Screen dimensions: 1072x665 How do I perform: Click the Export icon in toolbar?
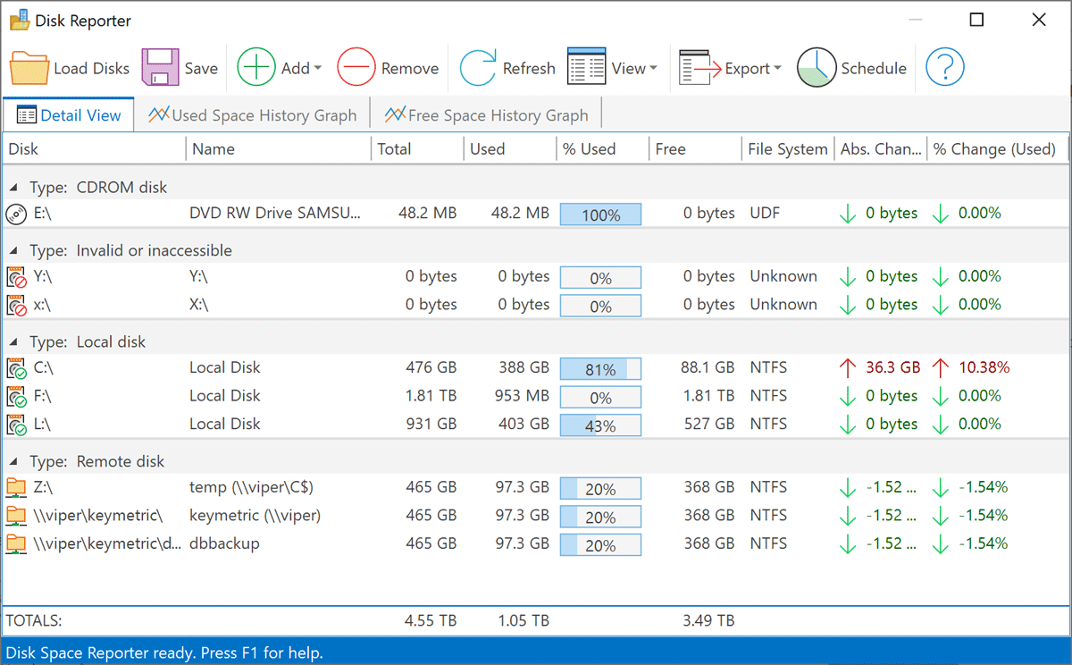pyautogui.click(x=699, y=69)
